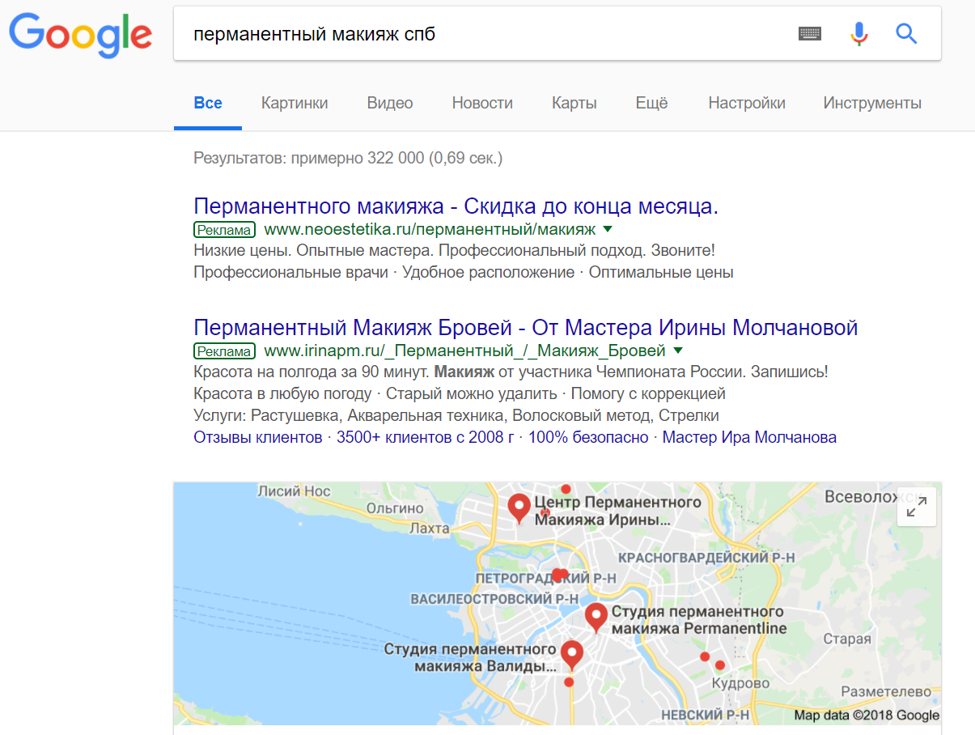975x735 pixels.
Task: Click the Ольгино label on the map
Action: tap(395, 508)
